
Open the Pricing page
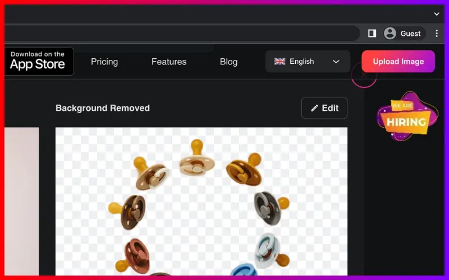(104, 62)
